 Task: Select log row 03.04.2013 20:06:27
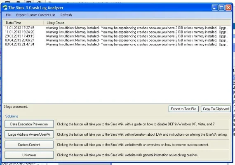point(117,40)
